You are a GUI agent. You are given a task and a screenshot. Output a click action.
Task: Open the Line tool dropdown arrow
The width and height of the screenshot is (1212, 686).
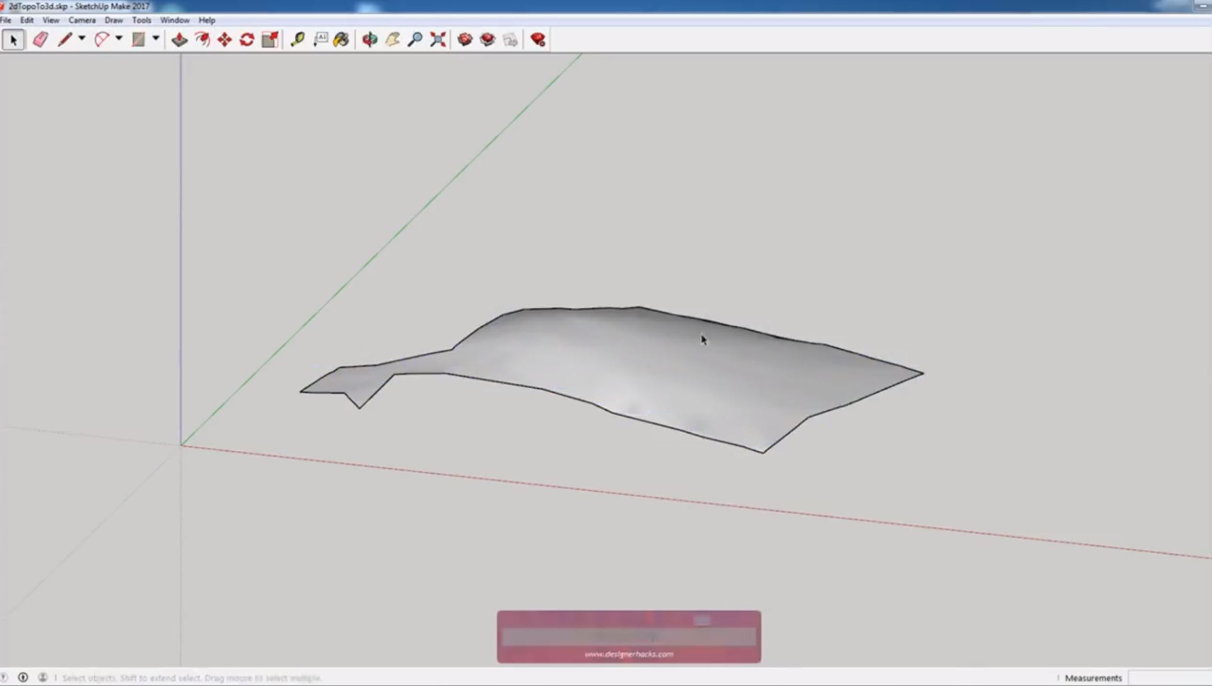(x=82, y=38)
